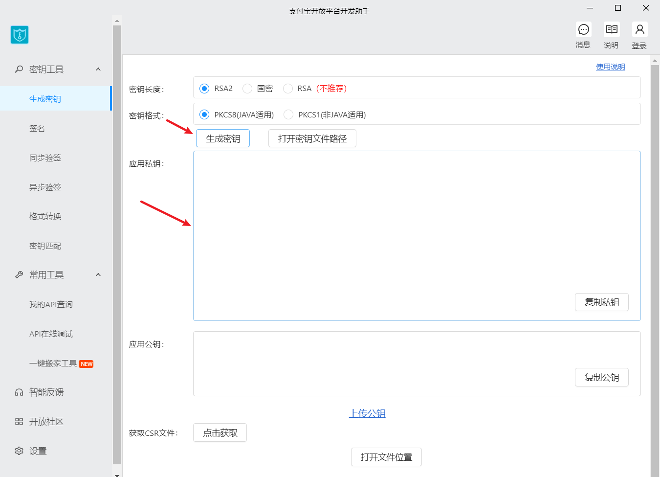The image size is (660, 477).
Task: Click the 点击获取 CSR button
Action: (x=220, y=433)
